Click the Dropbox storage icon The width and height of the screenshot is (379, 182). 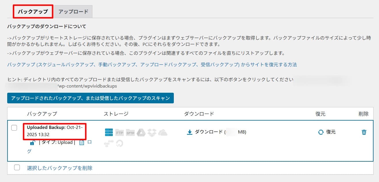(152, 133)
